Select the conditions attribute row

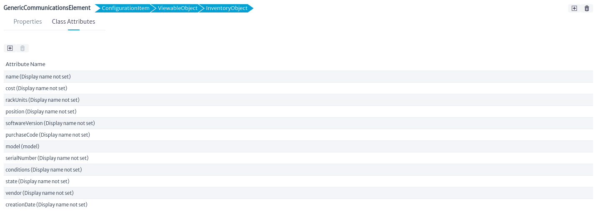click(298, 170)
